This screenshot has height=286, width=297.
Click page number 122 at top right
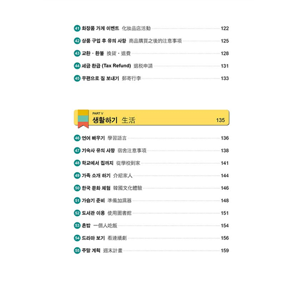225,29
